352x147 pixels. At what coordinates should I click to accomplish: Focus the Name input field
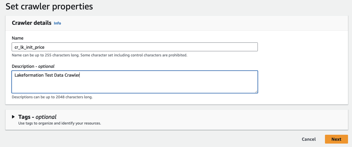click(135, 47)
